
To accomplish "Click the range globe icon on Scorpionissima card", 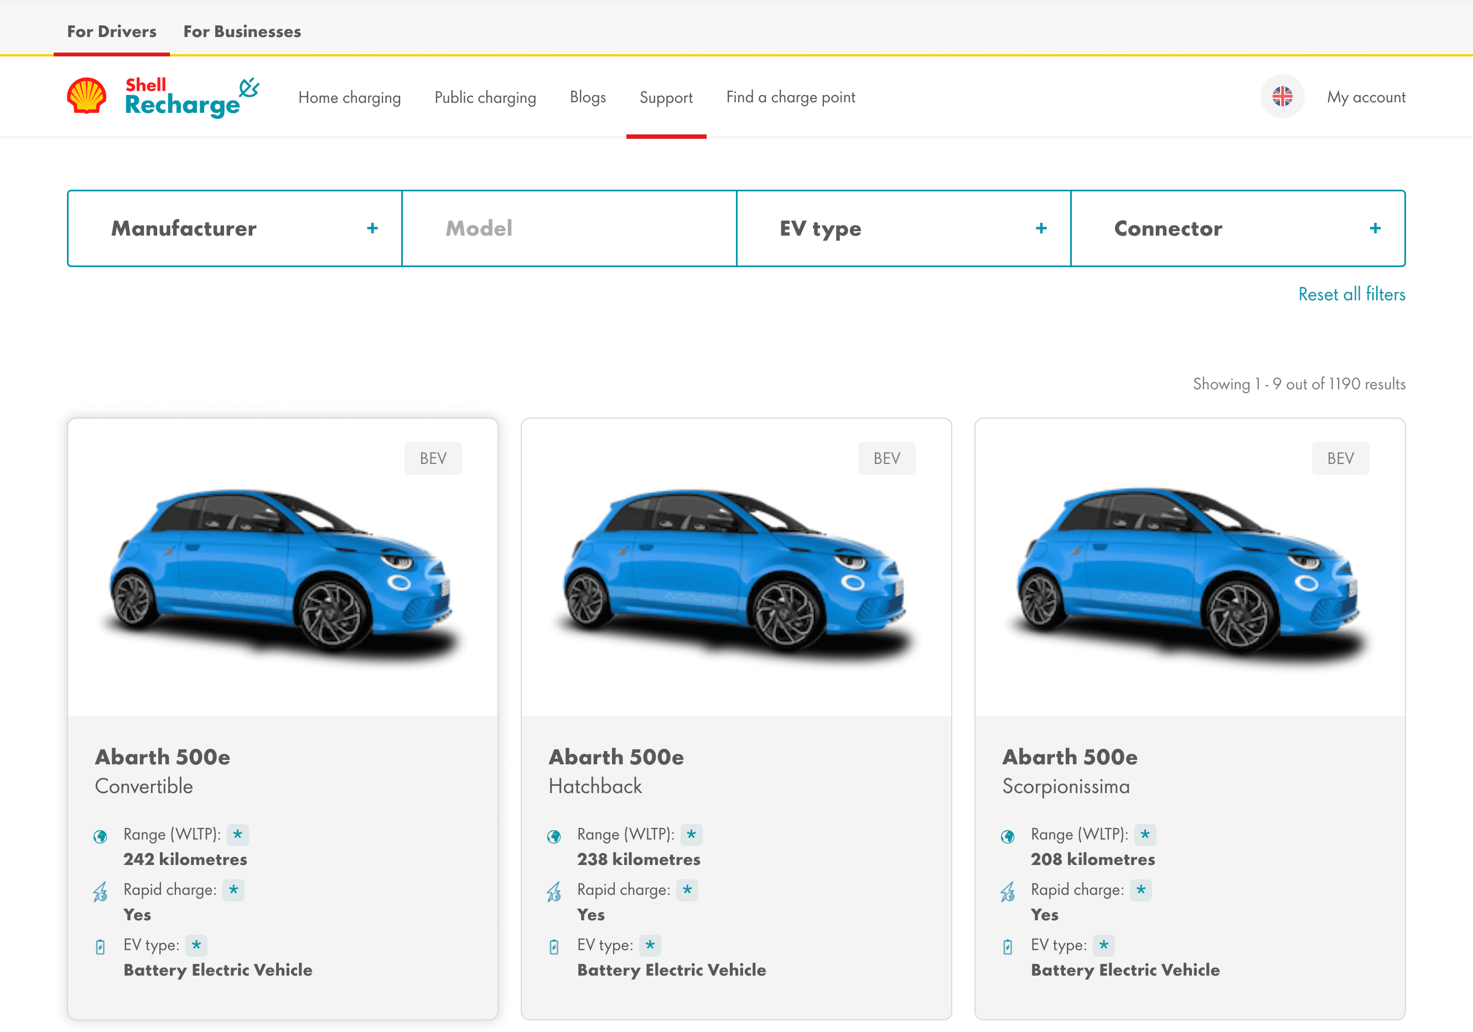I will click(x=1007, y=836).
